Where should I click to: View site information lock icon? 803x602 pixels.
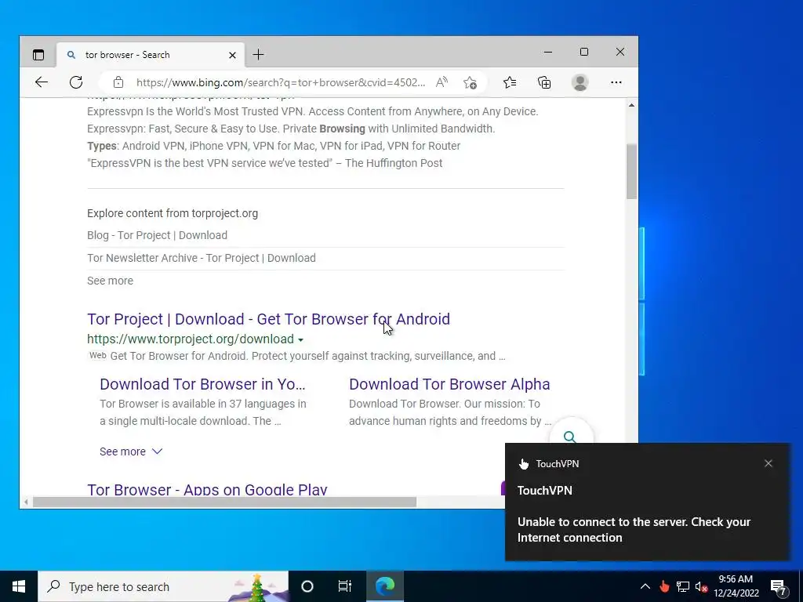click(x=118, y=82)
